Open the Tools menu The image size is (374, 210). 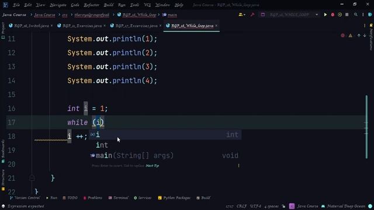[x=134, y=5]
